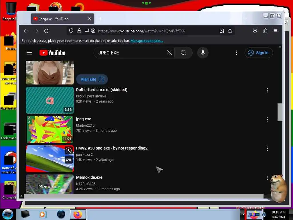293x220 pixels.
Task: Open the Manage bookmarks link
Action: (147, 41)
